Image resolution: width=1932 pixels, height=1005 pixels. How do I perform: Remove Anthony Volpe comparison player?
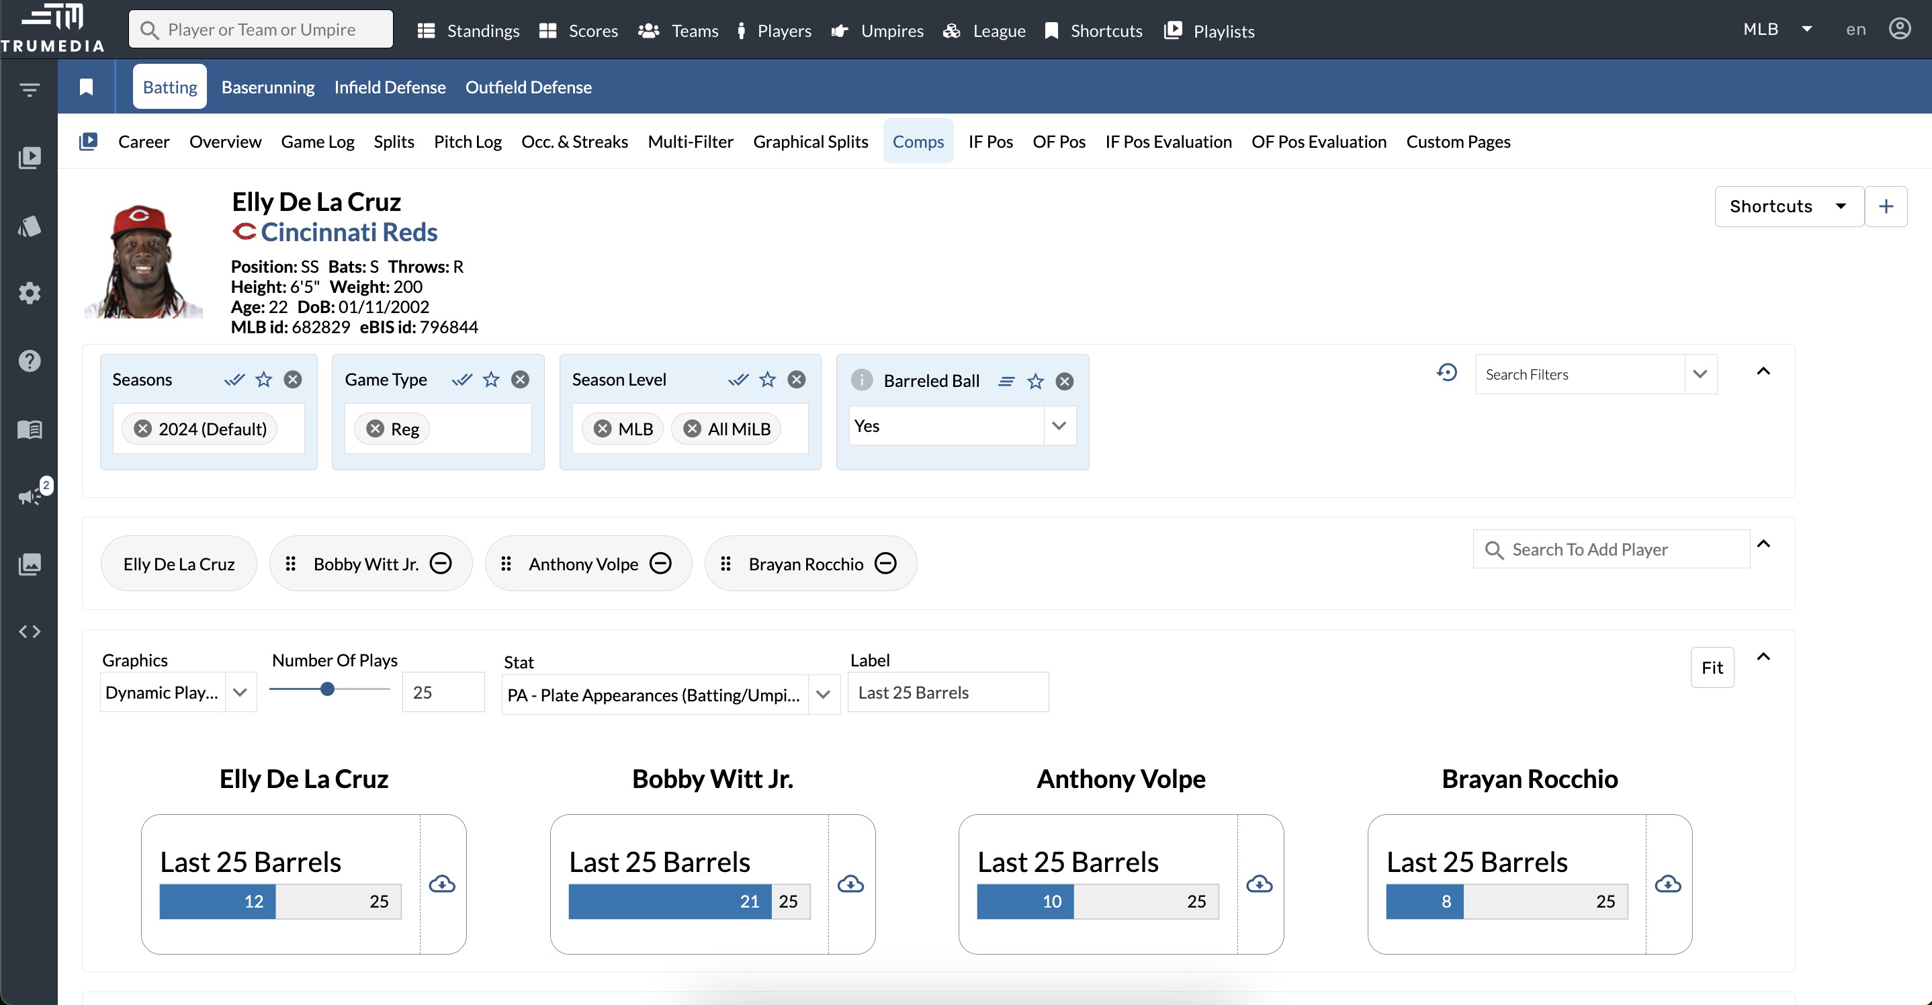tap(660, 564)
